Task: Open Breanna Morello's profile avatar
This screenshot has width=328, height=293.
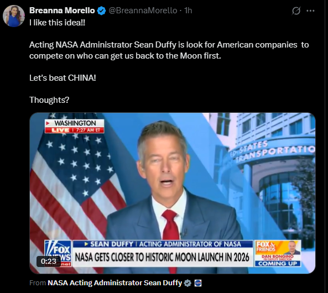Action: point(14,16)
